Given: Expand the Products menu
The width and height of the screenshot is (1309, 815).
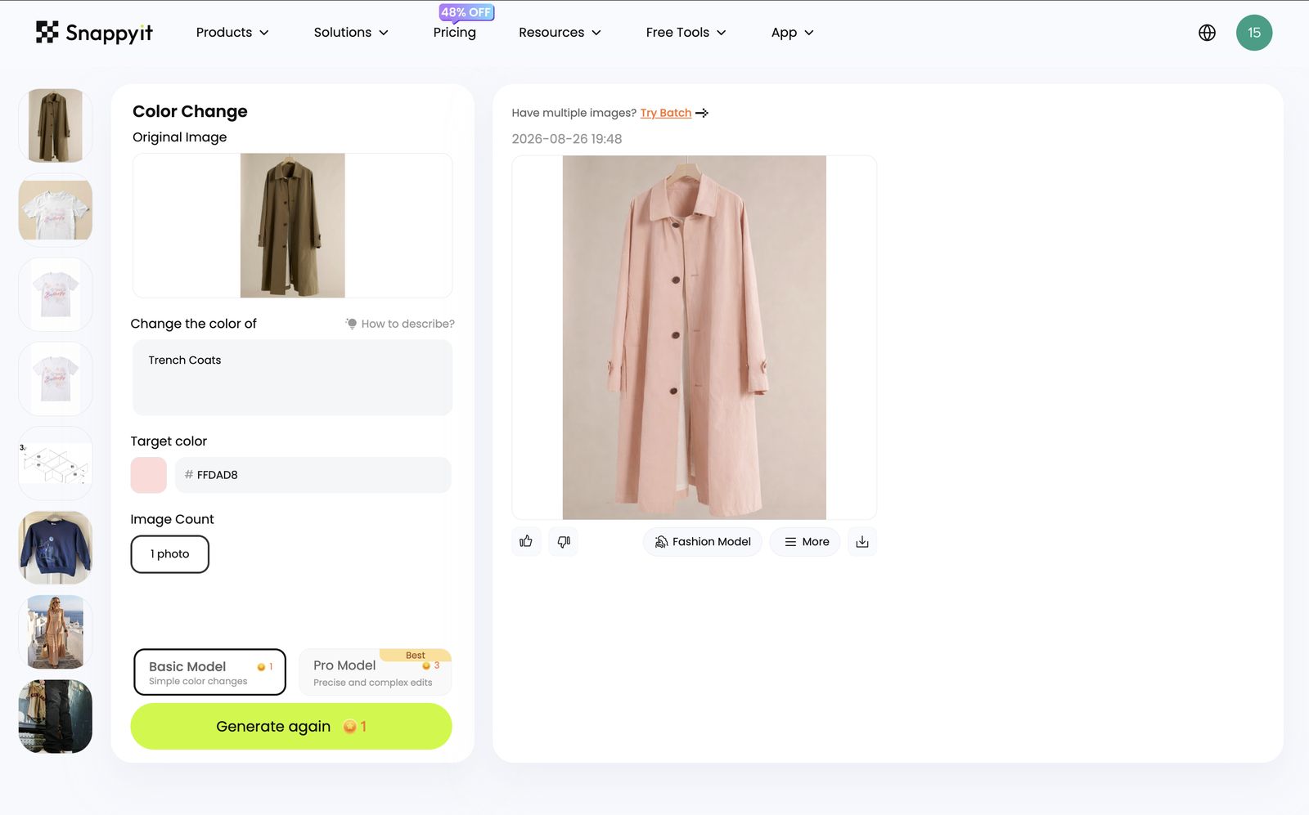Looking at the screenshot, I should coord(232,33).
